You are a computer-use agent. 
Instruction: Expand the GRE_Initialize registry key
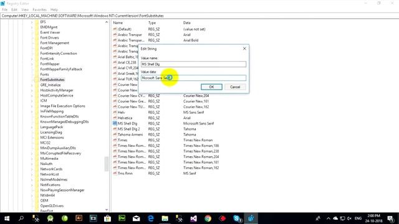tap(32, 85)
